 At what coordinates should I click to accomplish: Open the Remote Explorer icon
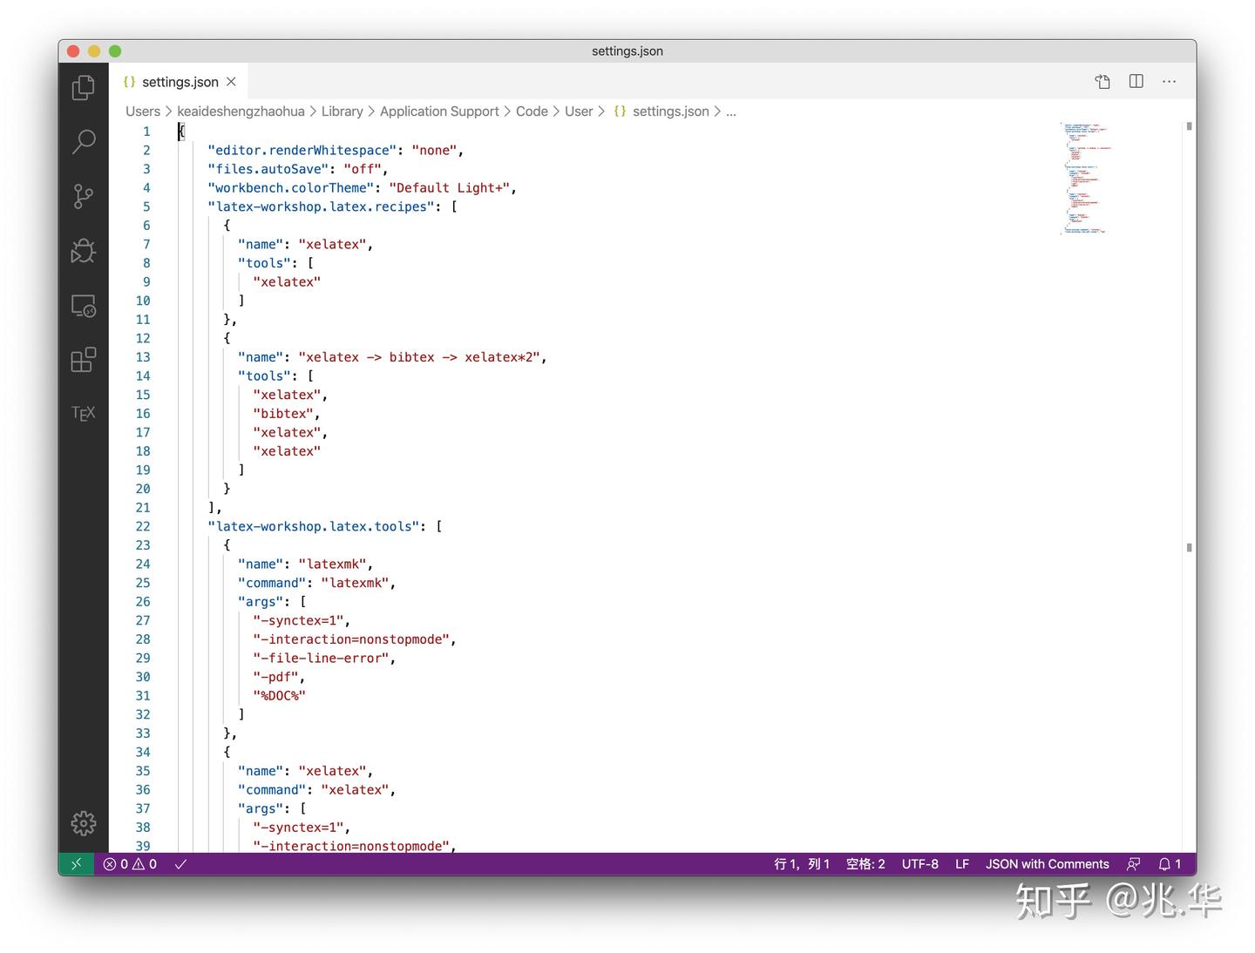point(83,306)
